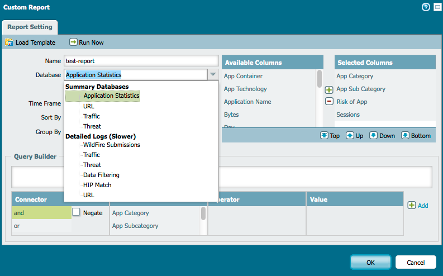This screenshot has width=443, height=276.
Task: Select Risk of App in Selected Columns
Action: (x=352, y=102)
